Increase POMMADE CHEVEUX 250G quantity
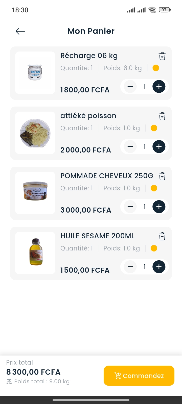Screen dimensions: 182x404 click(159, 207)
